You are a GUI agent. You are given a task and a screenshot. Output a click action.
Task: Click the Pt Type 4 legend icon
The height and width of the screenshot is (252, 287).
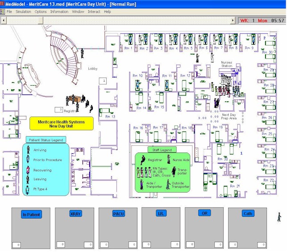pos(28,190)
